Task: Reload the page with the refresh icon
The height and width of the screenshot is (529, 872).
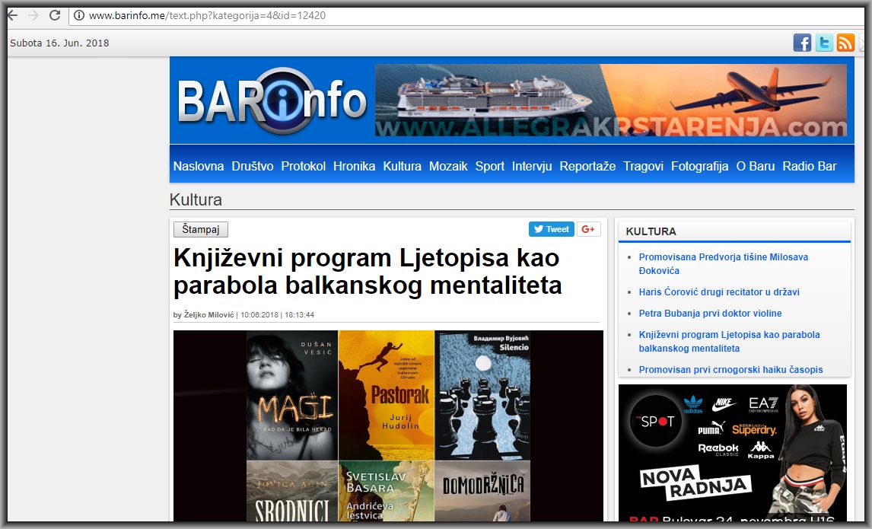Action: pos(55,15)
